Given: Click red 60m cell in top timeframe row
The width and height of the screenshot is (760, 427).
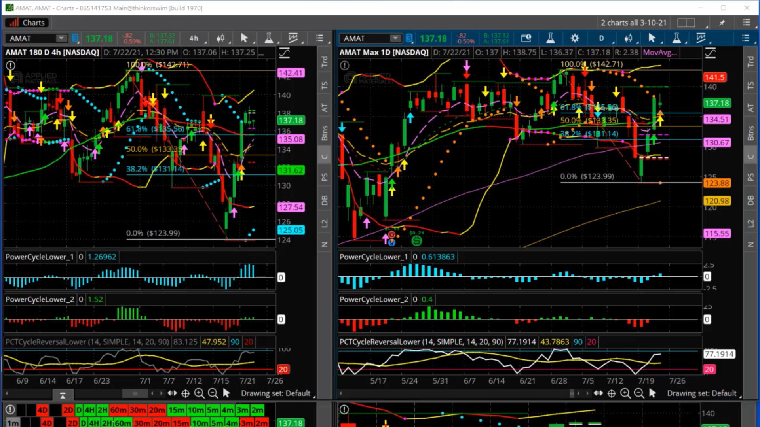Looking at the screenshot, I should point(118,410).
